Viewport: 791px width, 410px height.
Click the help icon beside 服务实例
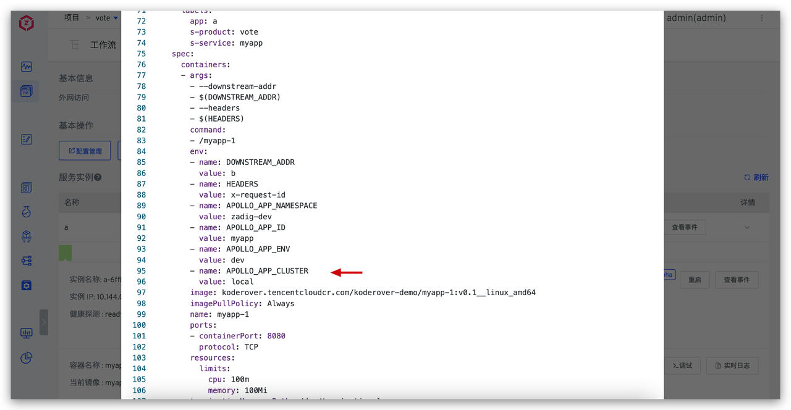click(98, 178)
